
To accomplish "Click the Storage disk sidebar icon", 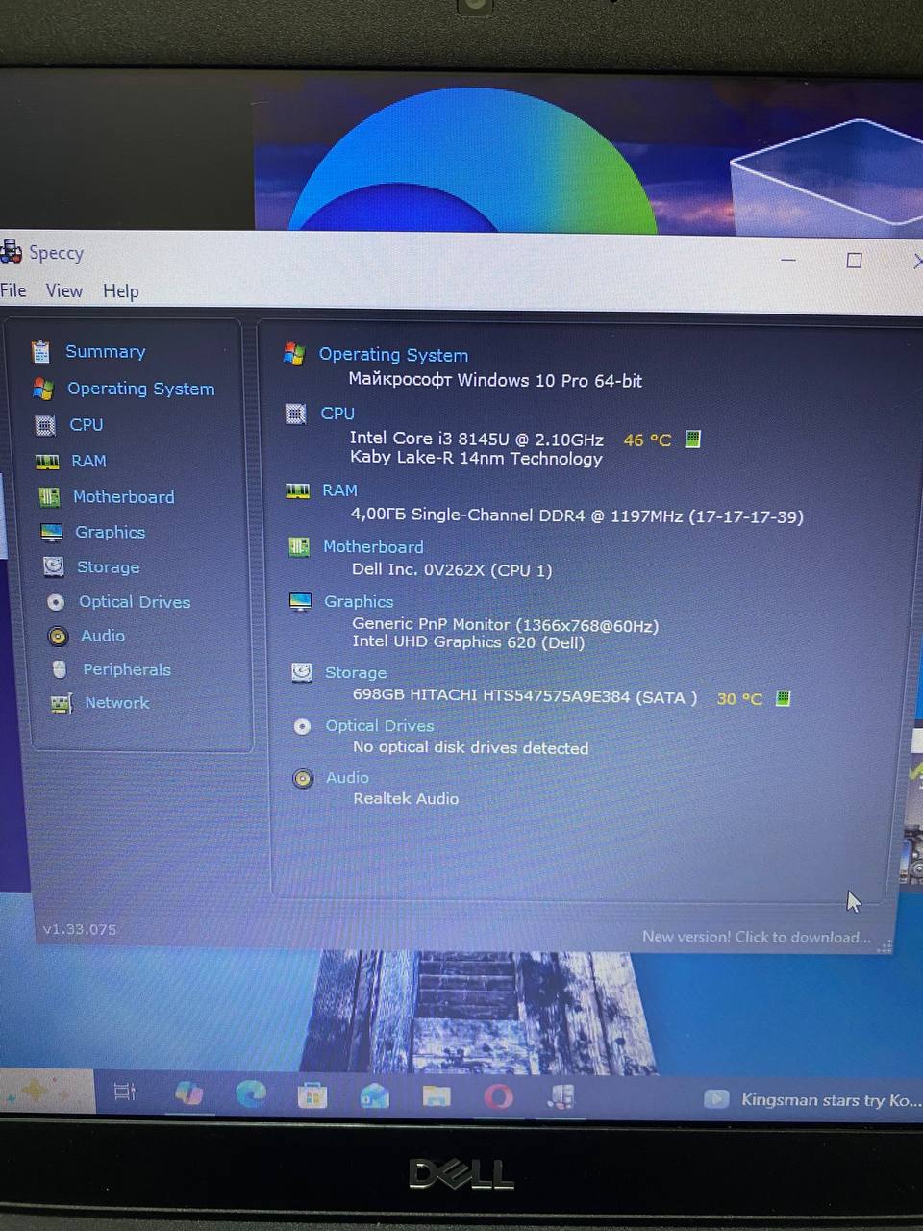I will [54, 566].
